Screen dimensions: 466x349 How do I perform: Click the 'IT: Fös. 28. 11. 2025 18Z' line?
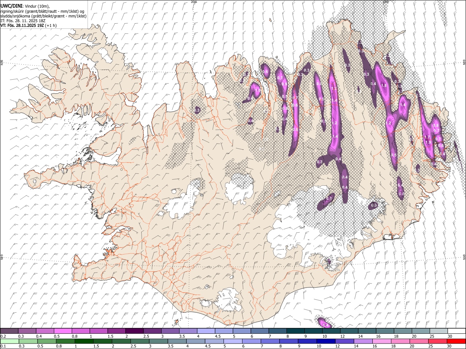(x=23, y=21)
